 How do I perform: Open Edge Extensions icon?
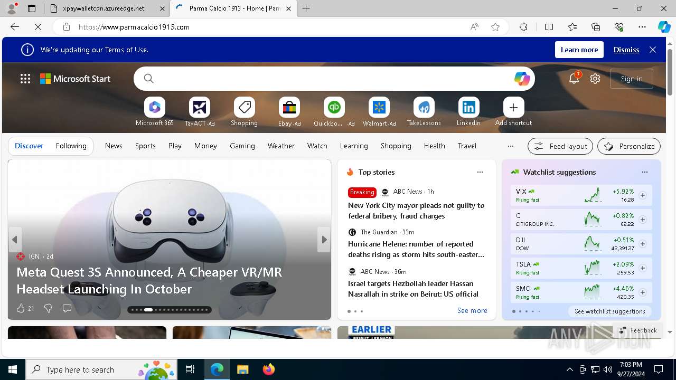click(523, 27)
